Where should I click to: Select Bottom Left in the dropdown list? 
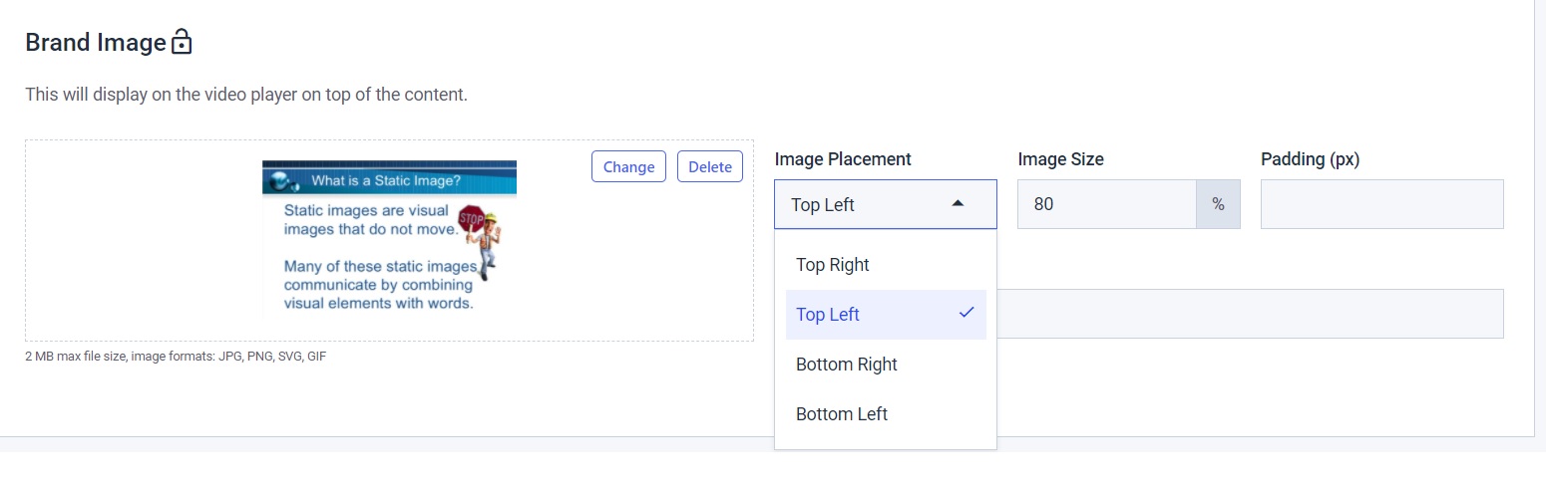(886, 414)
